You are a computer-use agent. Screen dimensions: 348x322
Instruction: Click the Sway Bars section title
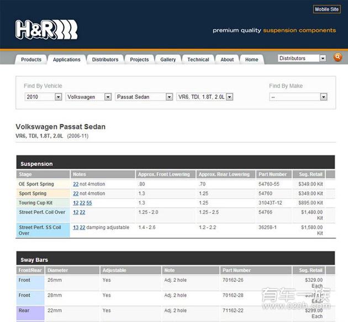tap(34, 260)
